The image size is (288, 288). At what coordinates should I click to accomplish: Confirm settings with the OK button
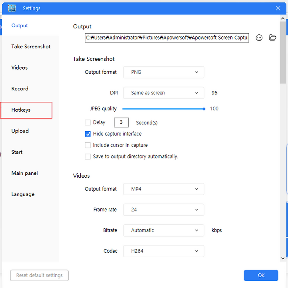point(261,275)
